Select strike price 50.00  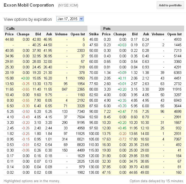(94, 50)
